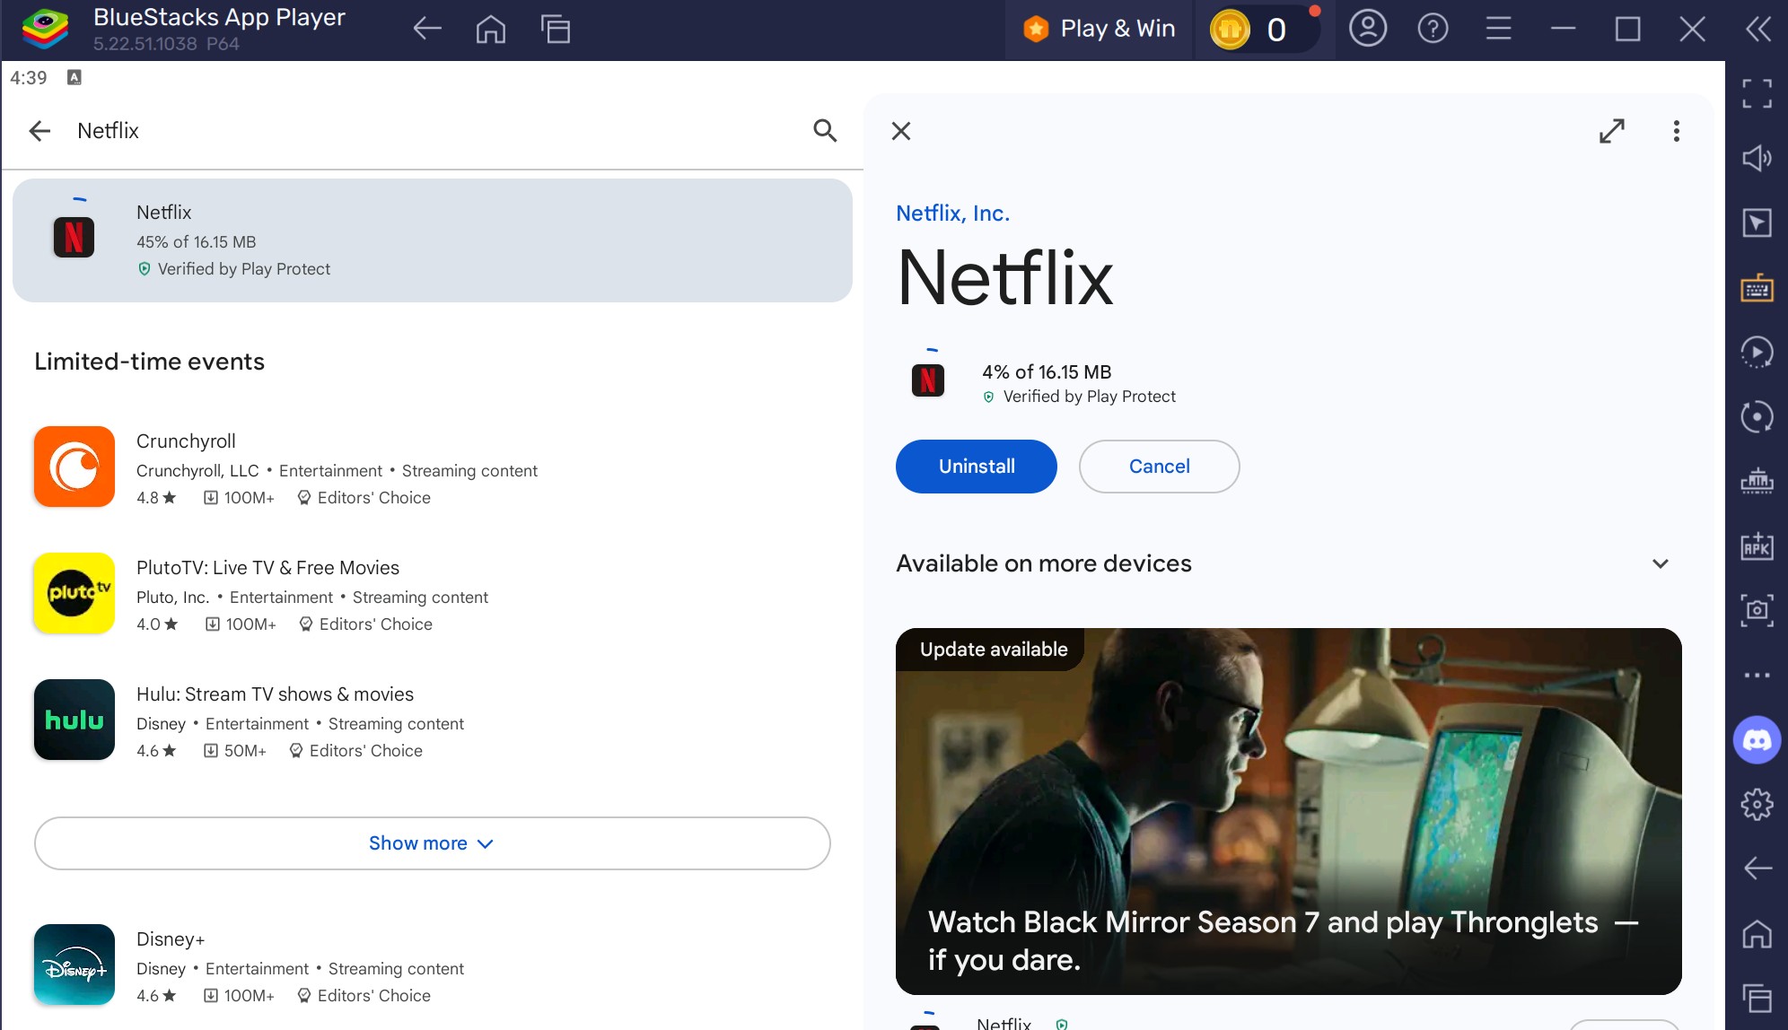Click the BlueStacks logo icon
The width and height of the screenshot is (1788, 1030).
pyautogui.click(x=45, y=29)
